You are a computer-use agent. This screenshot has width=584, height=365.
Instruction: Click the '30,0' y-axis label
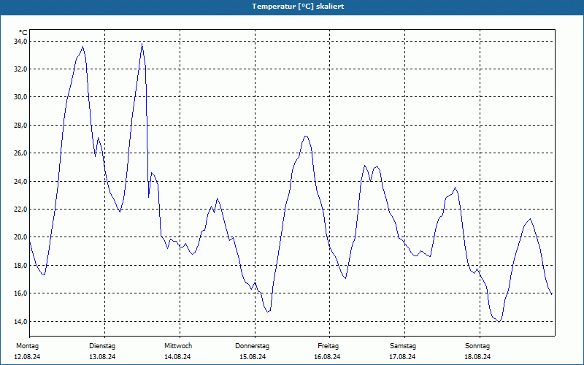tap(21, 97)
